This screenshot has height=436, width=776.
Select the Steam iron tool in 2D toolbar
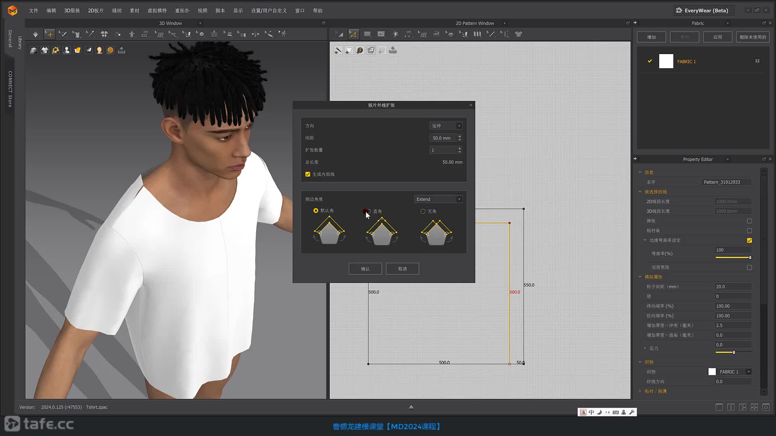point(436,34)
